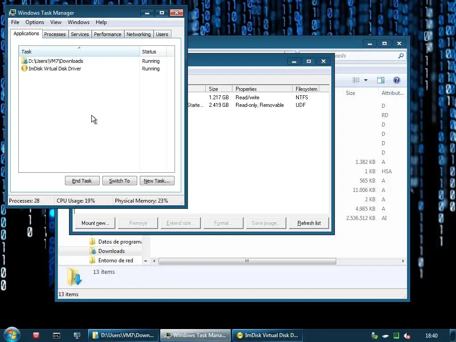The width and height of the screenshot is (456, 342).
Task: Click the large Downloads folder icon in details pane
Action: pos(75,276)
